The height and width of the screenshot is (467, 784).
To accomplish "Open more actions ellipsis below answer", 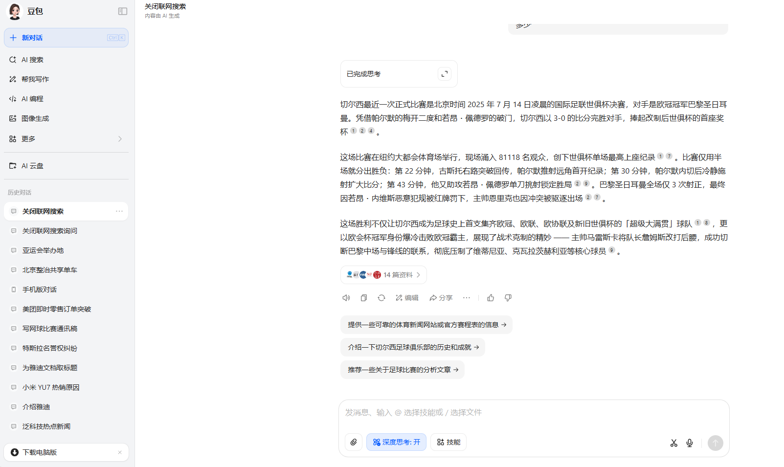I will (x=467, y=298).
